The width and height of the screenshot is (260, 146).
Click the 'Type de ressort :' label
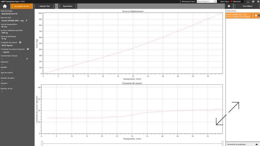tap(7, 73)
